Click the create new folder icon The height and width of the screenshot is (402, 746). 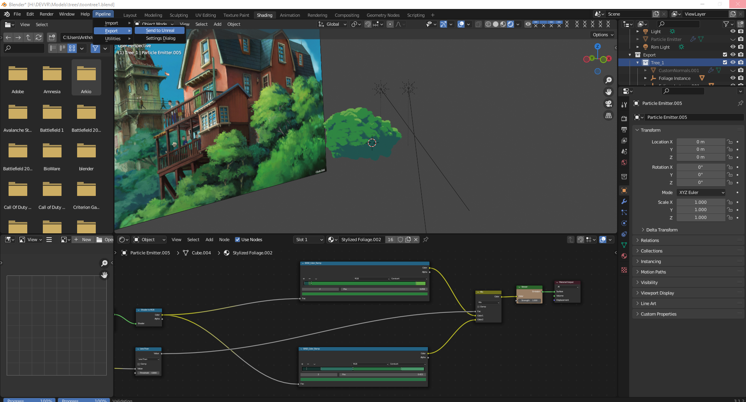[x=52, y=37]
